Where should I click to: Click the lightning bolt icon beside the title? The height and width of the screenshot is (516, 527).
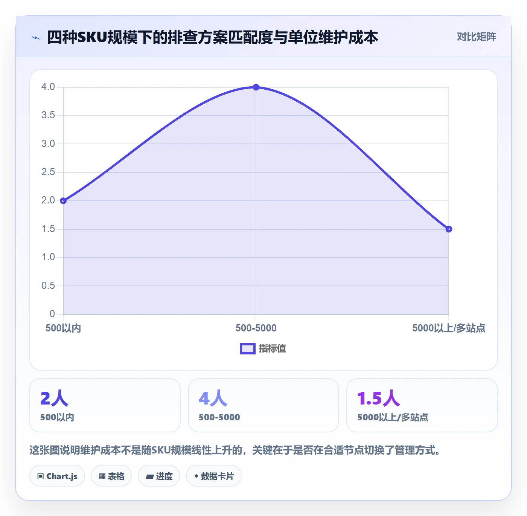(36, 38)
